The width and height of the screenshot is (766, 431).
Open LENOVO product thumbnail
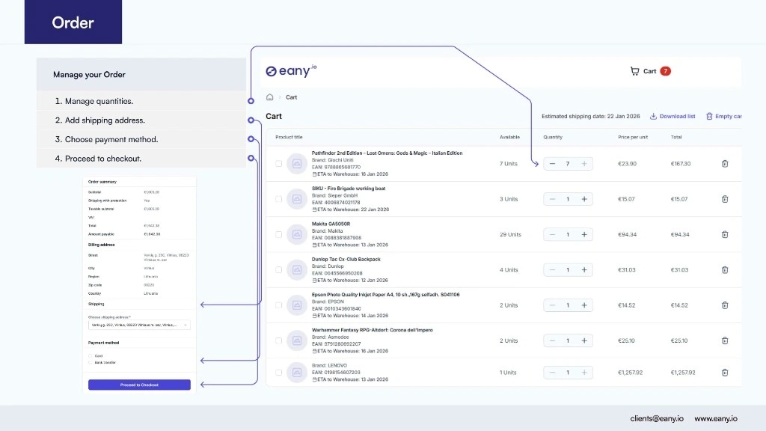coord(296,373)
